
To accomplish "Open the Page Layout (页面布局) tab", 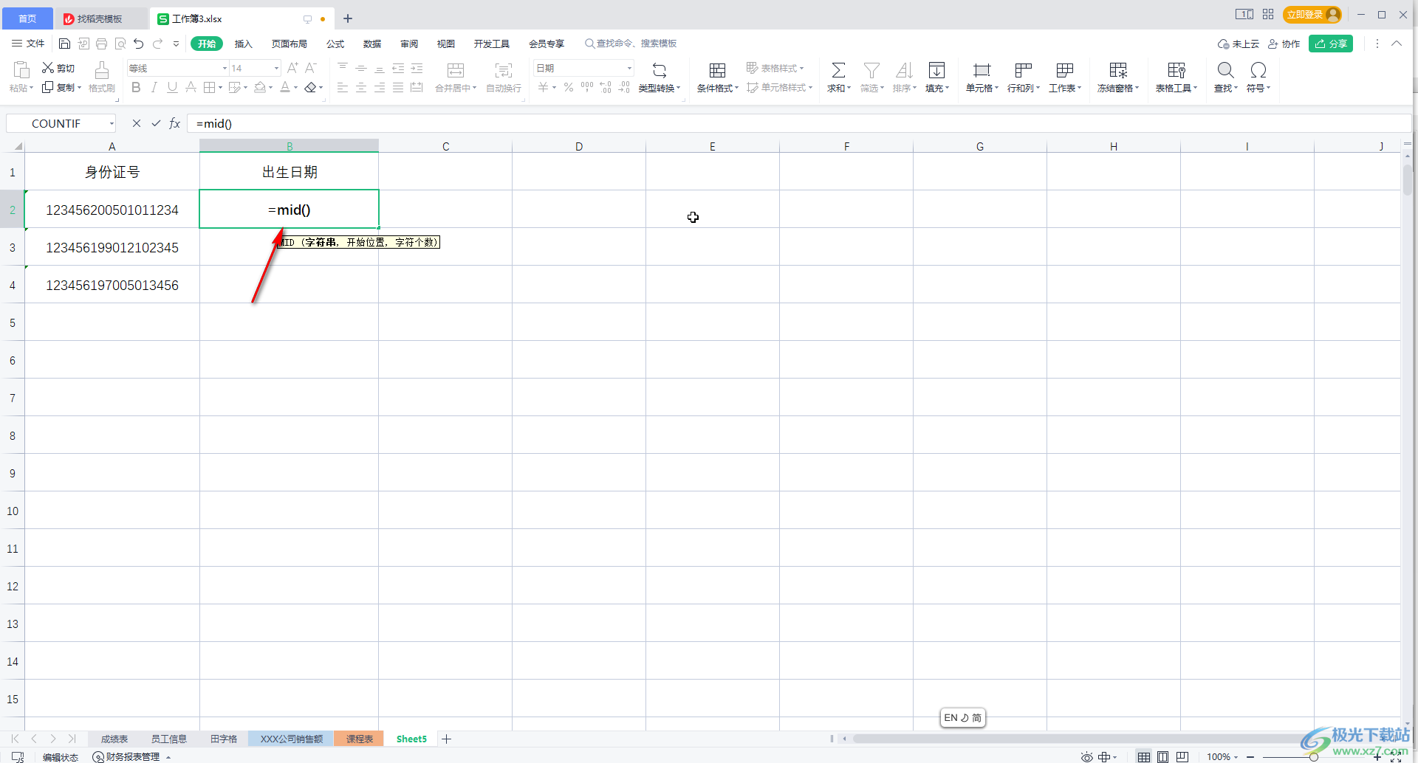I will [x=289, y=44].
